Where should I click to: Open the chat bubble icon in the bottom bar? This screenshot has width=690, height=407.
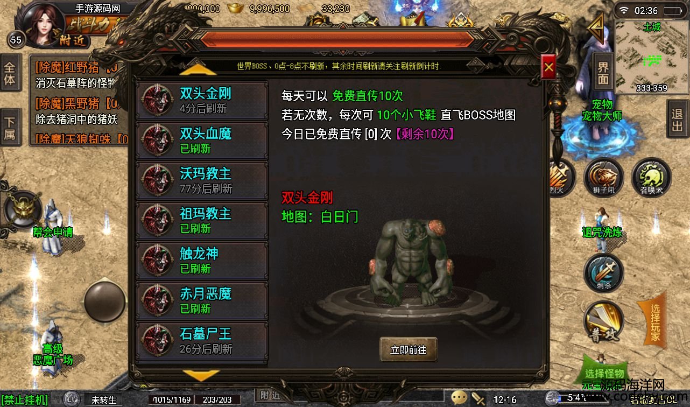pos(459,398)
